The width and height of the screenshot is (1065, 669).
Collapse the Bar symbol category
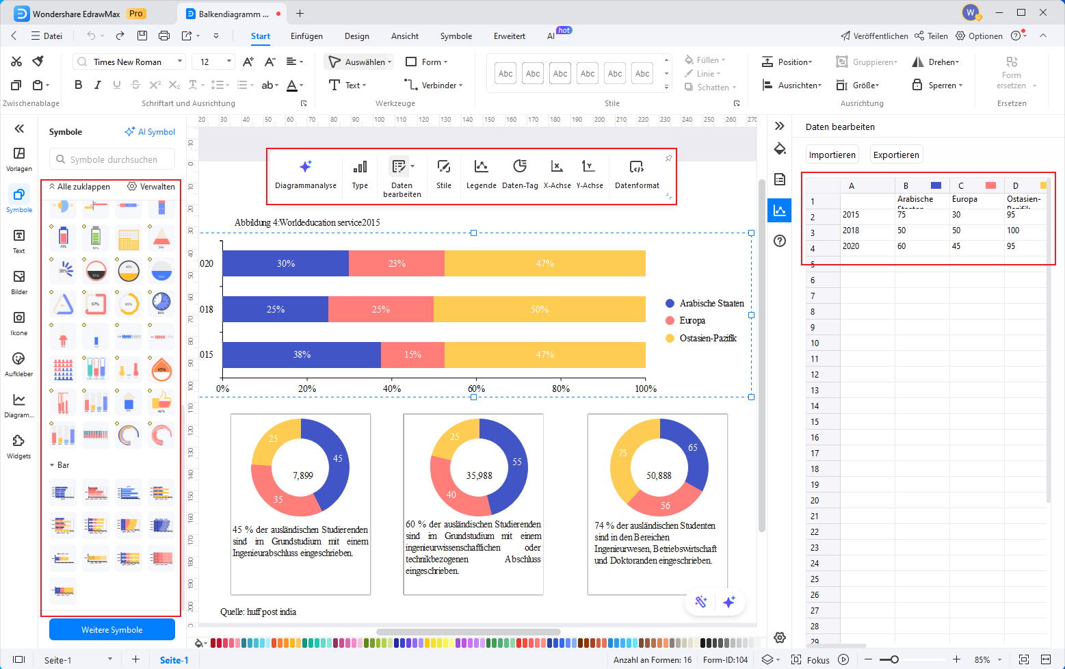pos(52,465)
